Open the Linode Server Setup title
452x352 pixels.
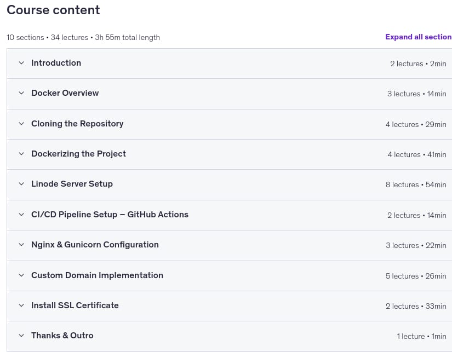point(72,184)
